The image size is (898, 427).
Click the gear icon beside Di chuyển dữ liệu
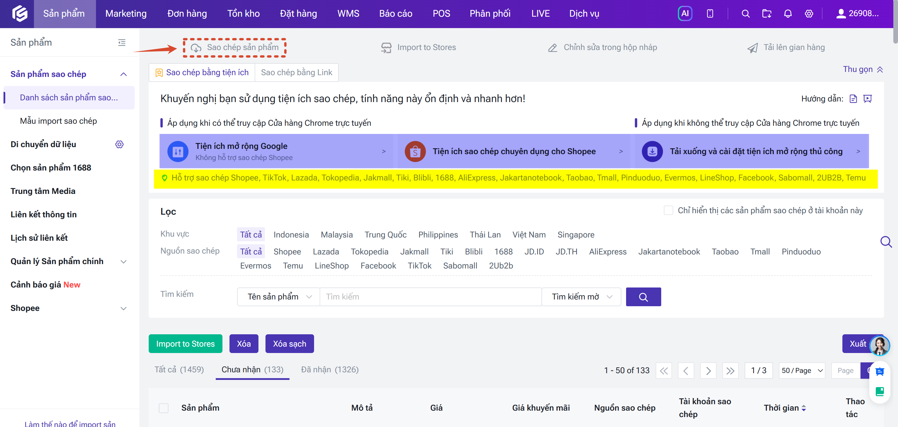point(120,144)
